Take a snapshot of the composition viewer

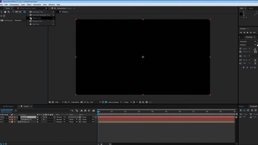click(81, 102)
